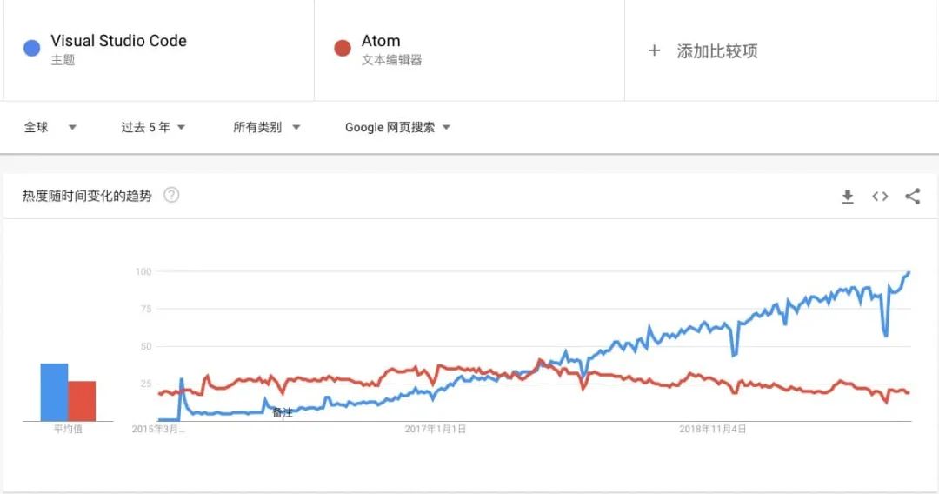
Task: Click the plus icon to add comparison
Action: (655, 50)
